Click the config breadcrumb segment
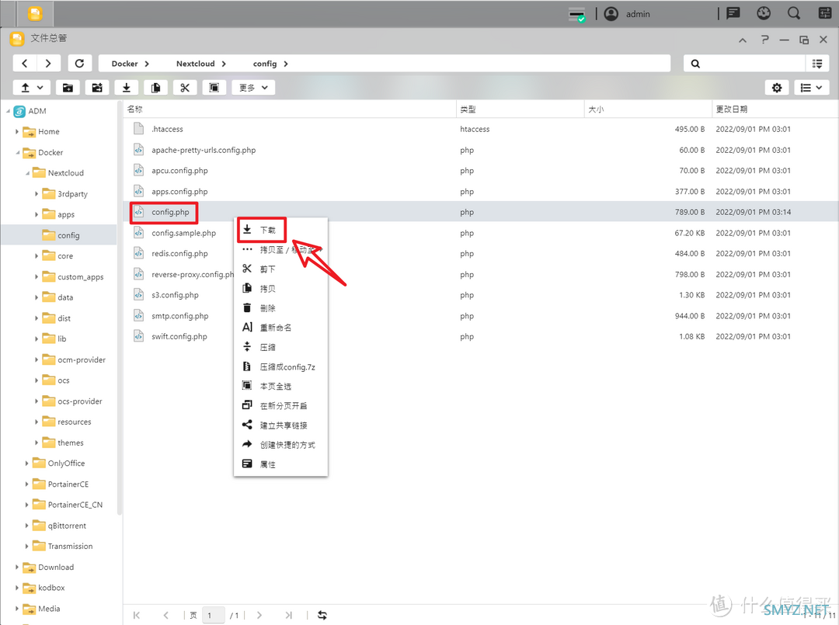The image size is (839, 625). coord(265,64)
